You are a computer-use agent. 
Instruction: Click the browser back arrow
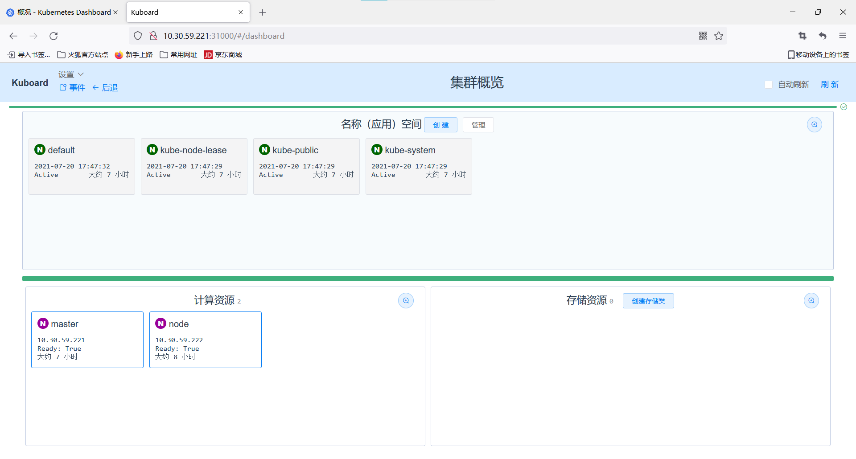(13, 36)
